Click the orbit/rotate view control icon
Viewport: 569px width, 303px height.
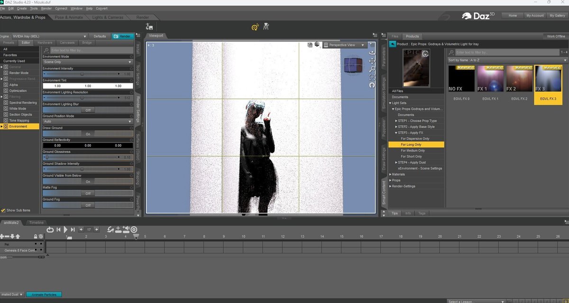pyautogui.click(x=372, y=52)
